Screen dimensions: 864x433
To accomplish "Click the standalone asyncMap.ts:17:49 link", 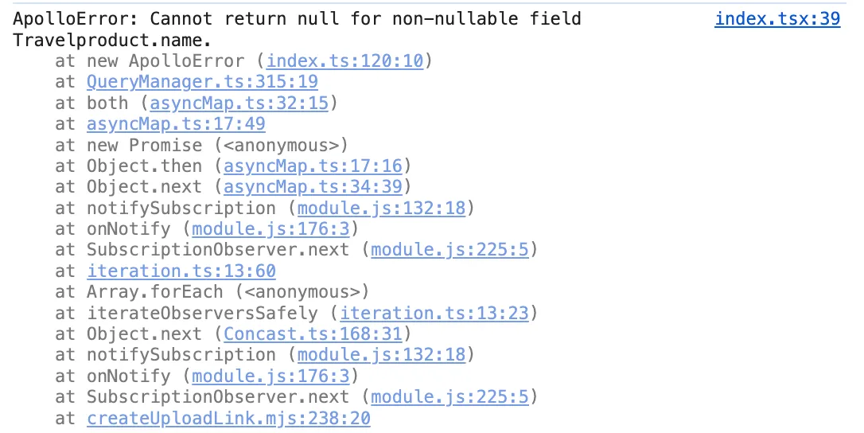I will point(176,124).
